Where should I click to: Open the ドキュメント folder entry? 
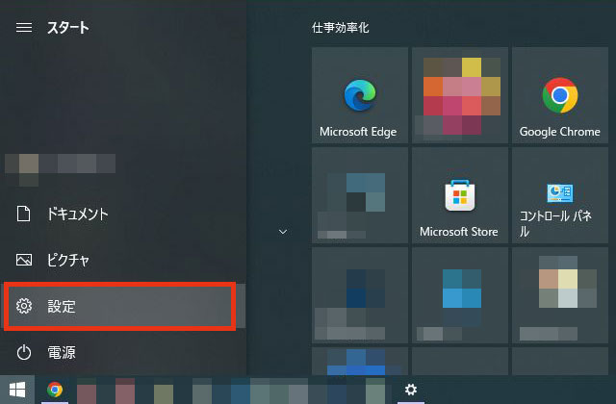122,214
